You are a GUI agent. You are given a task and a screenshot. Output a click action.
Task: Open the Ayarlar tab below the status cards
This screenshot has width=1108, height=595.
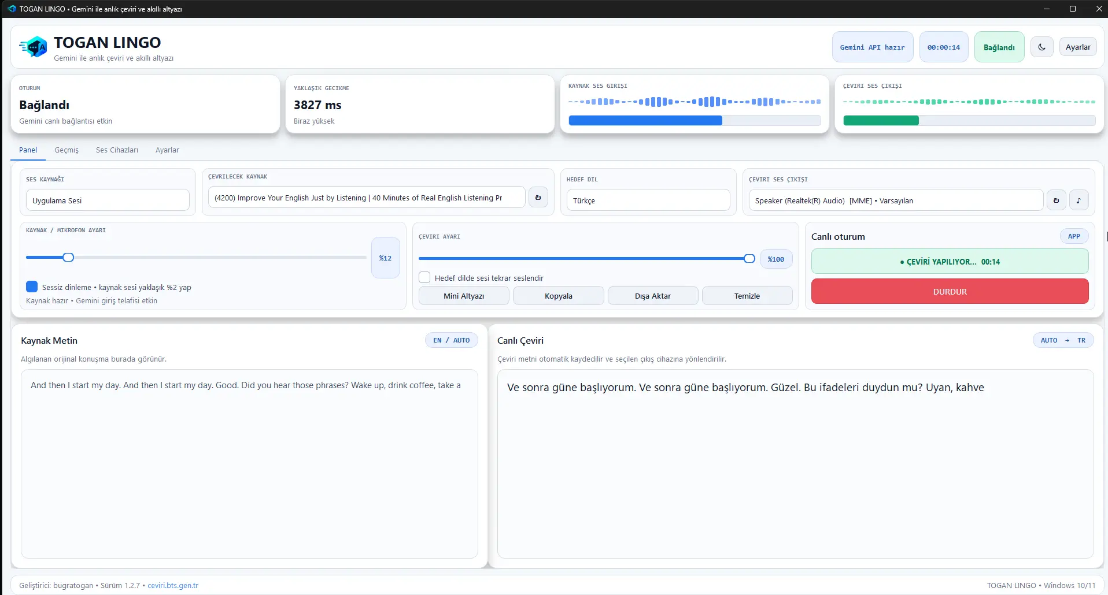167,150
